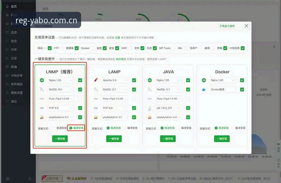Click the three-dot more icon right of dialog

coord(274,47)
